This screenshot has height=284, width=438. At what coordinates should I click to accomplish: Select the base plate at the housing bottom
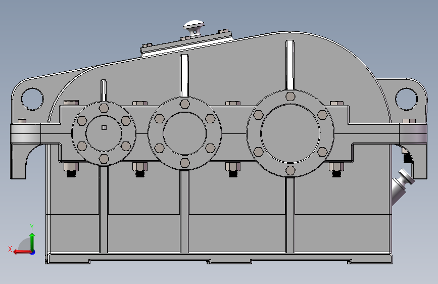(219, 258)
